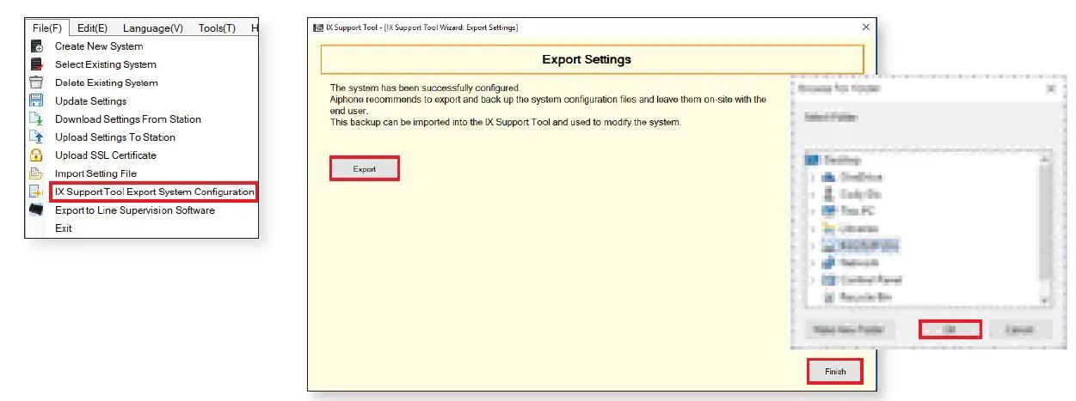
Task: Expand the OneDrive tree node
Action: [812, 177]
